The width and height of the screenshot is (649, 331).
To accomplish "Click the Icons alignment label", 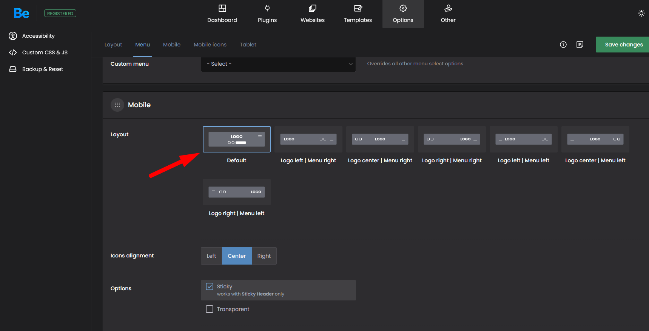I will pyautogui.click(x=132, y=256).
